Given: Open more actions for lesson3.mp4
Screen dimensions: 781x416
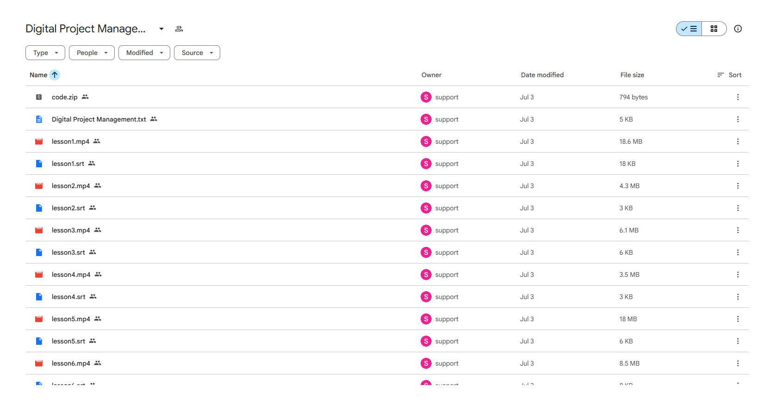Looking at the screenshot, I should coord(738,230).
